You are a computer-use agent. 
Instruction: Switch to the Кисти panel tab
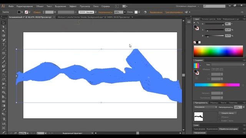pos(223,103)
